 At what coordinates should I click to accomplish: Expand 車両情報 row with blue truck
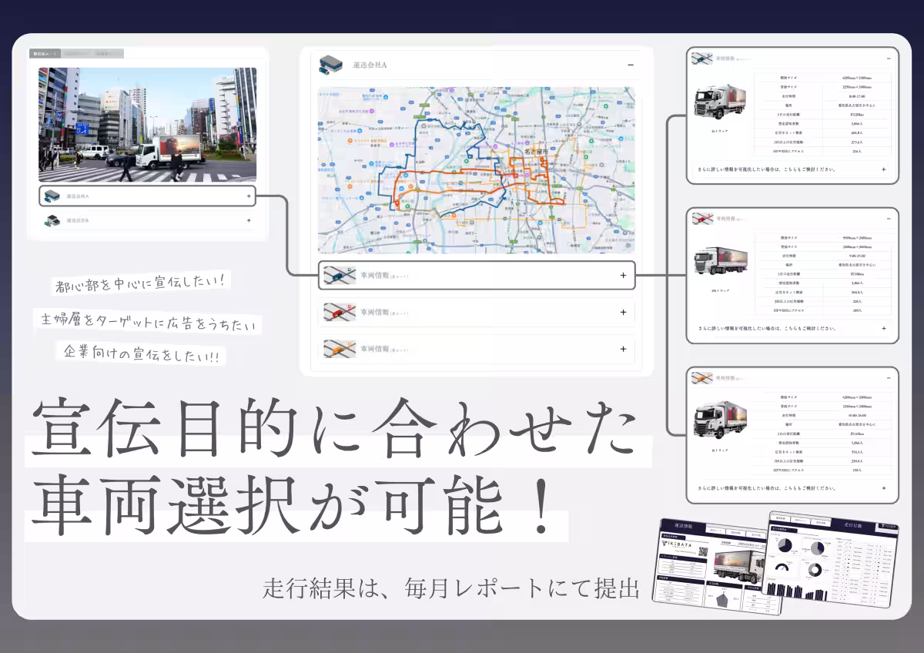[x=623, y=276]
